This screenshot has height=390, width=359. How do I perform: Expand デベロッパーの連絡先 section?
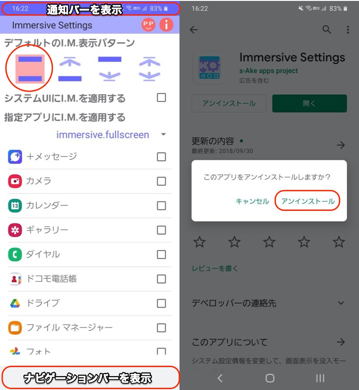(x=268, y=303)
